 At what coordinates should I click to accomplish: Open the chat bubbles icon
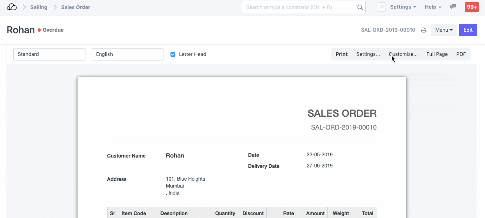point(453,7)
